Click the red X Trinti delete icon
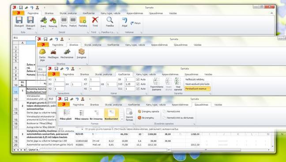Viewport: 286px width, 162px height. (95, 20)
